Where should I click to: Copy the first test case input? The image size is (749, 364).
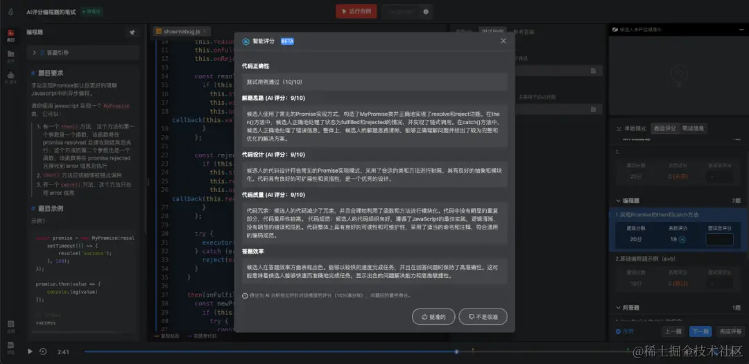click(593, 71)
